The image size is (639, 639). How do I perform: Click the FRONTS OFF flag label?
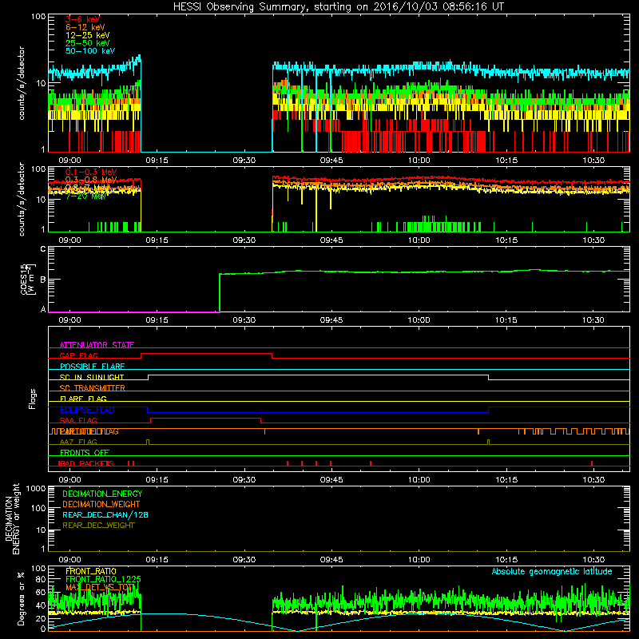point(85,453)
